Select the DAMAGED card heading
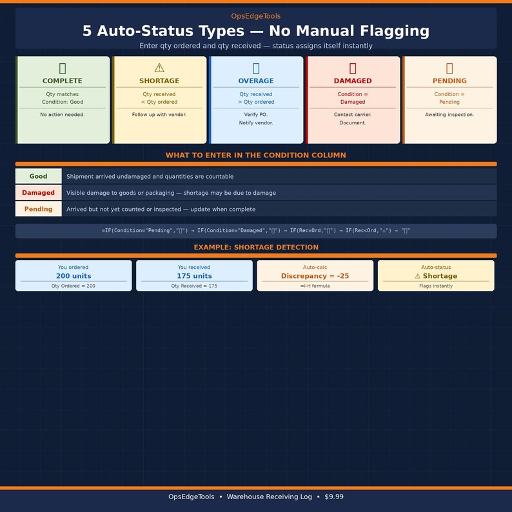This screenshot has height=512, width=512. point(353,81)
